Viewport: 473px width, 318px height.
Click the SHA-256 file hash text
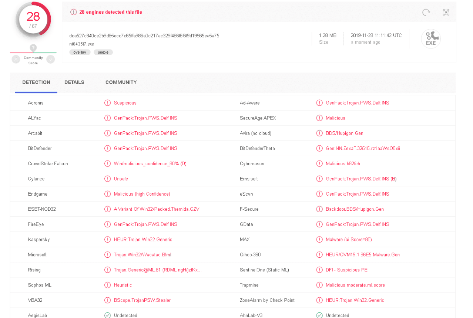[144, 36]
